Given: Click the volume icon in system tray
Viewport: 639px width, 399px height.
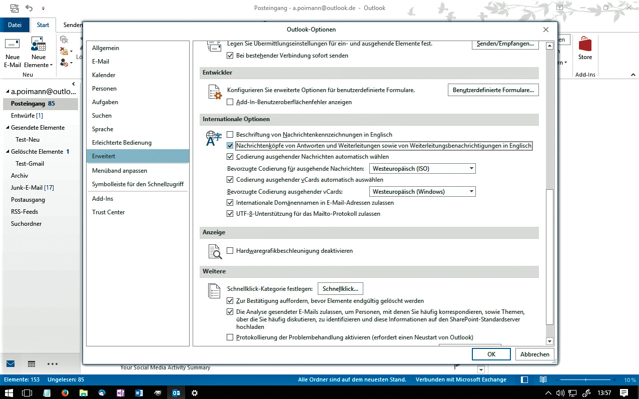Looking at the screenshot, I should coord(561,393).
